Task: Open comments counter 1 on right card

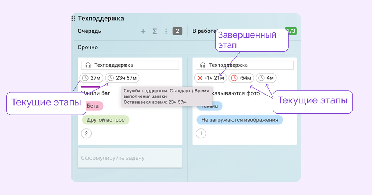Action: coord(201,134)
